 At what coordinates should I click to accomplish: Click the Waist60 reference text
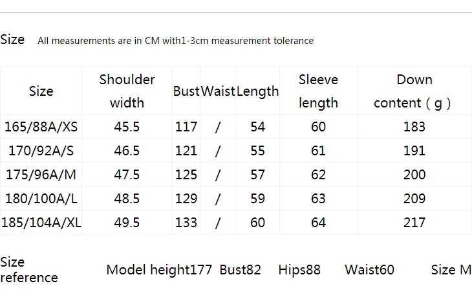tap(369, 270)
